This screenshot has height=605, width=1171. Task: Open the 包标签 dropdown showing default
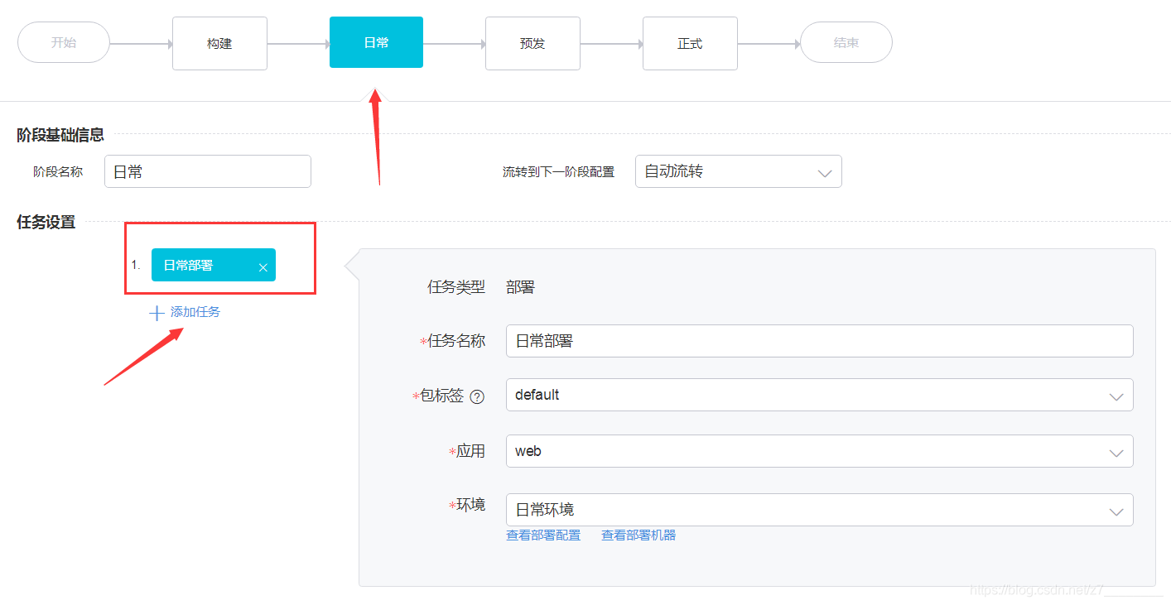tap(819, 395)
